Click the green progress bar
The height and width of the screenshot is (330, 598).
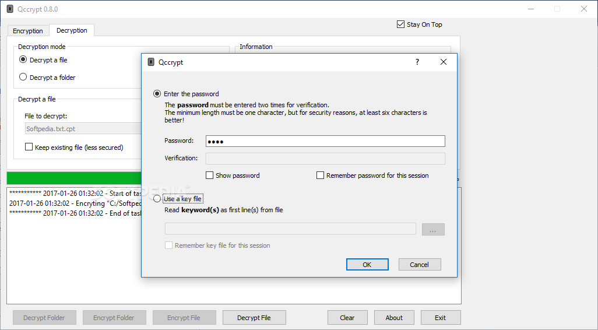74,178
